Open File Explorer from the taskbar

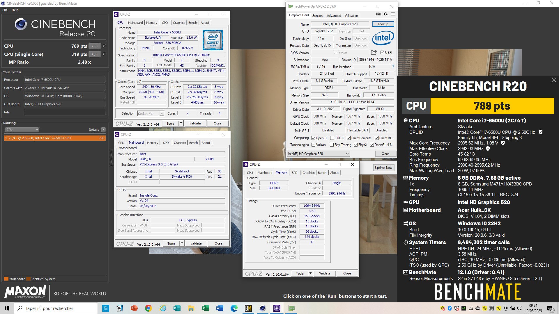pyautogui.click(x=191, y=308)
